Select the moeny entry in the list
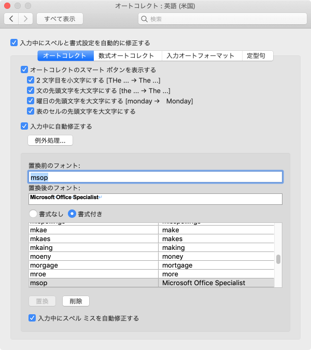Image resolution: width=311 pixels, height=350 pixels. pos(93,257)
